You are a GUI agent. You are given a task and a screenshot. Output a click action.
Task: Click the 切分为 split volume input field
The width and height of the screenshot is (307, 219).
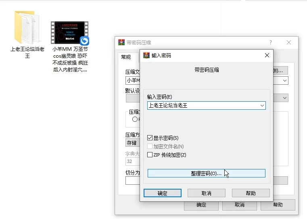click(x=133, y=180)
